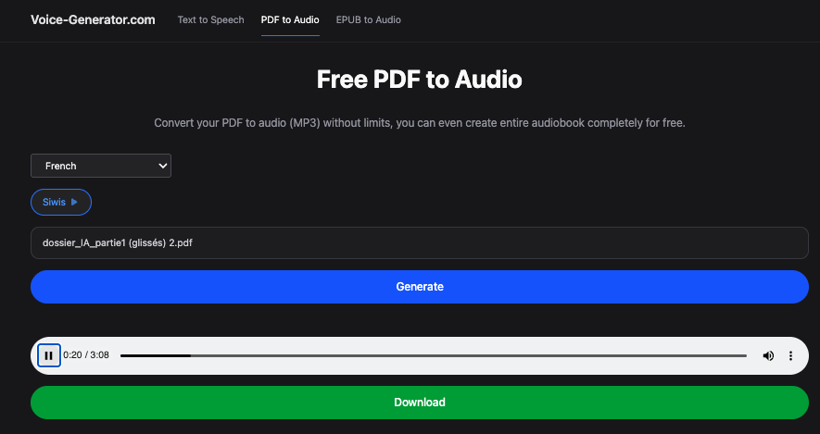This screenshot has height=434, width=820.
Task: Click the dossier_IA_partie1 PDF file field
Action: pos(420,243)
